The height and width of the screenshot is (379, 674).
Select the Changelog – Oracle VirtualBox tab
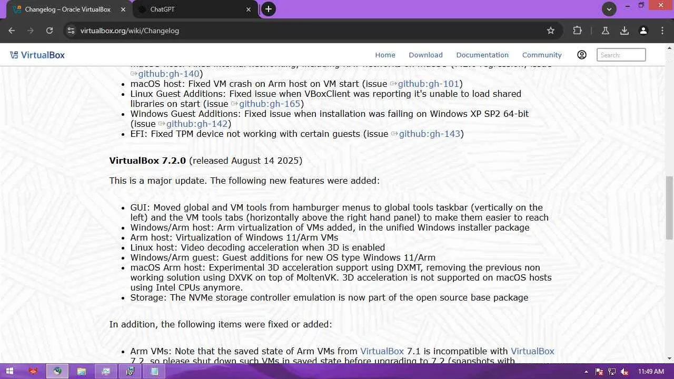click(68, 9)
